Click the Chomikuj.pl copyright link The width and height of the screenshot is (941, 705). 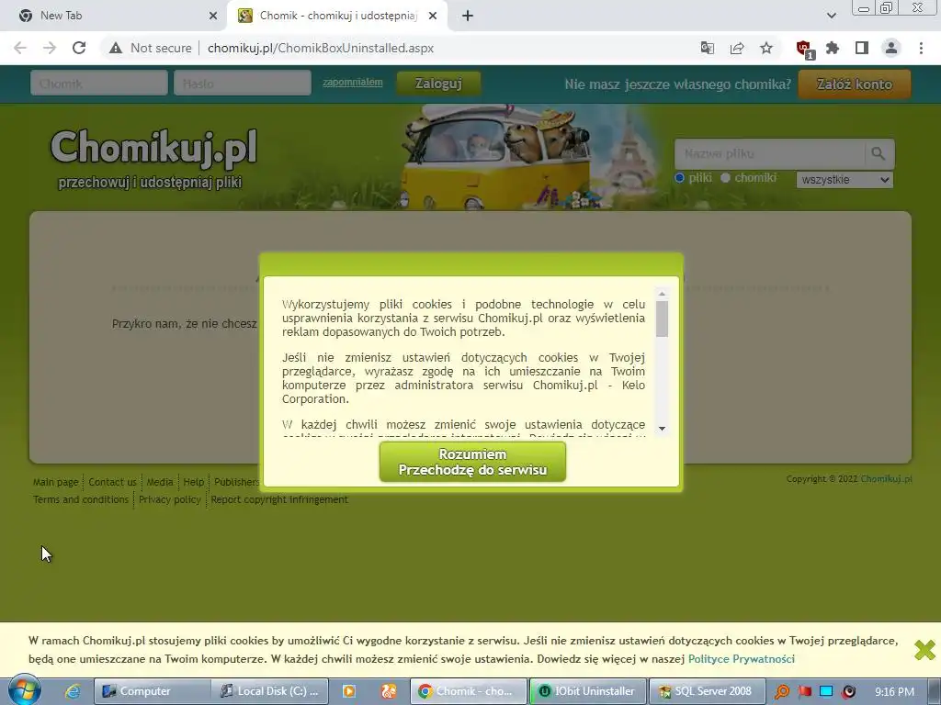[887, 478]
